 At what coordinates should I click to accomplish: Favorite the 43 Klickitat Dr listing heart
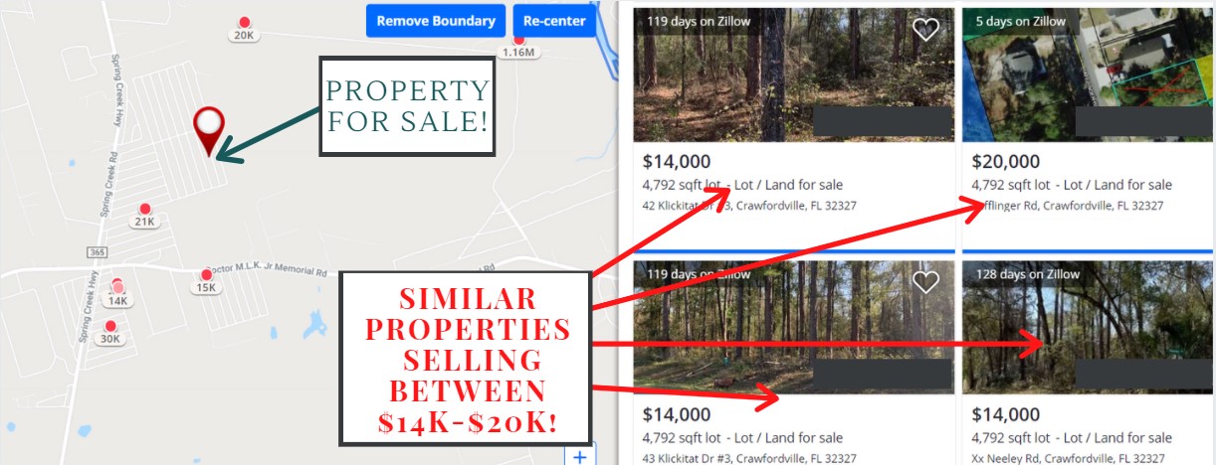[925, 282]
